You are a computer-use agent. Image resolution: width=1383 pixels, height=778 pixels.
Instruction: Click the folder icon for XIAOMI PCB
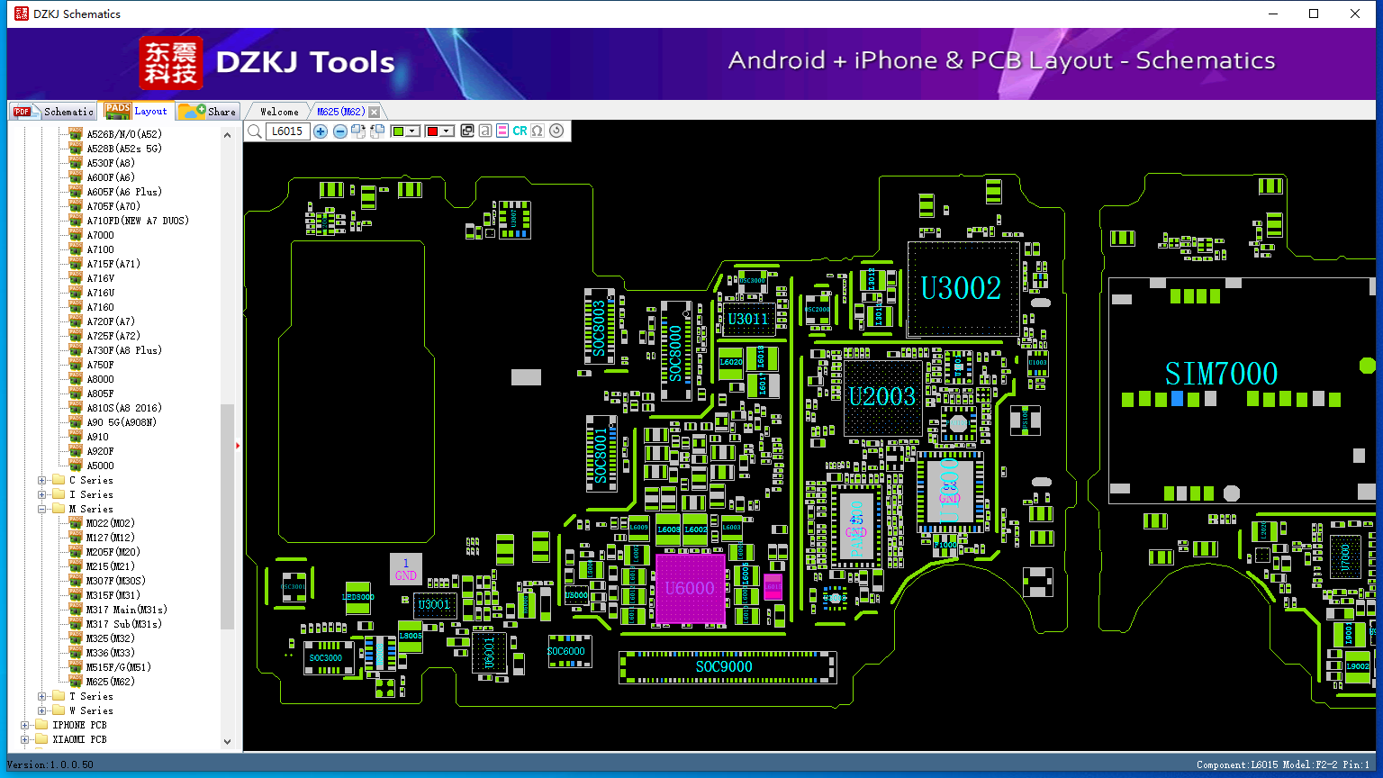pos(41,739)
